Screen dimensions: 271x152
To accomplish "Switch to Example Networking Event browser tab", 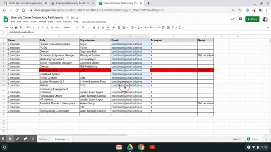I will (73, 3).
